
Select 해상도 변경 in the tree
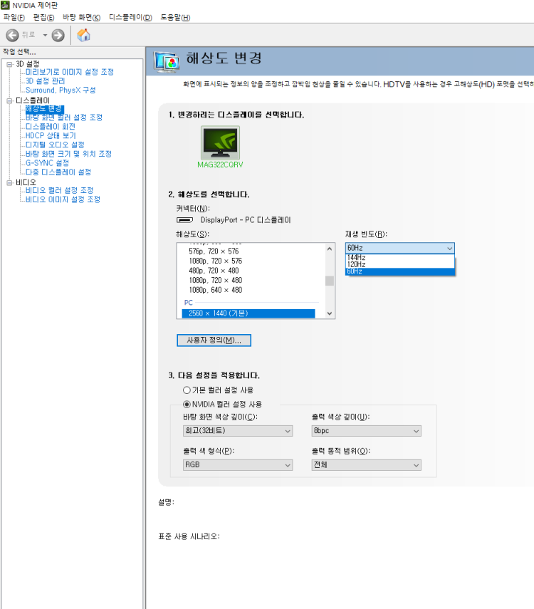click(x=45, y=108)
